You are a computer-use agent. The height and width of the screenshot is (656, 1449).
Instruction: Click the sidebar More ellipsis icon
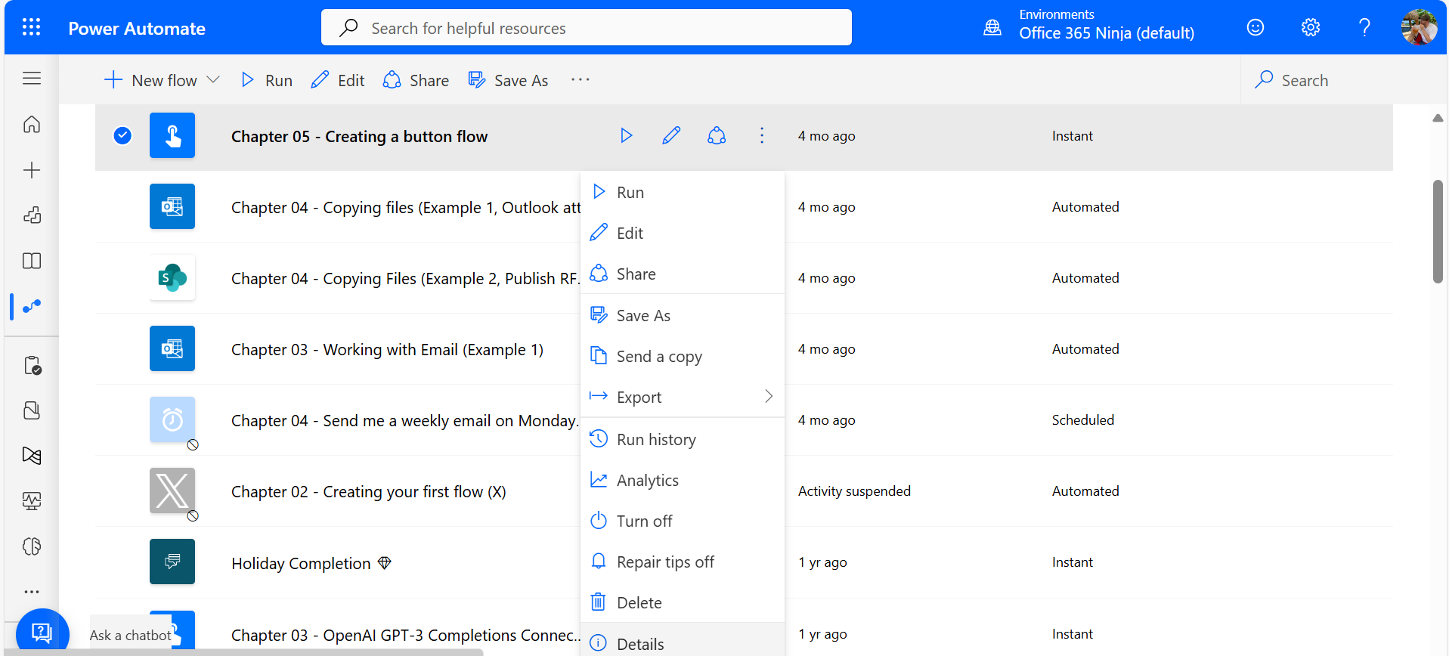click(32, 592)
